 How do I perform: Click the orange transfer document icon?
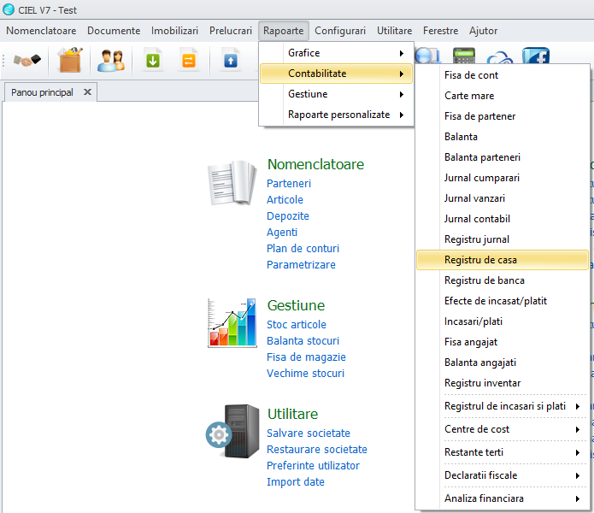click(x=189, y=60)
